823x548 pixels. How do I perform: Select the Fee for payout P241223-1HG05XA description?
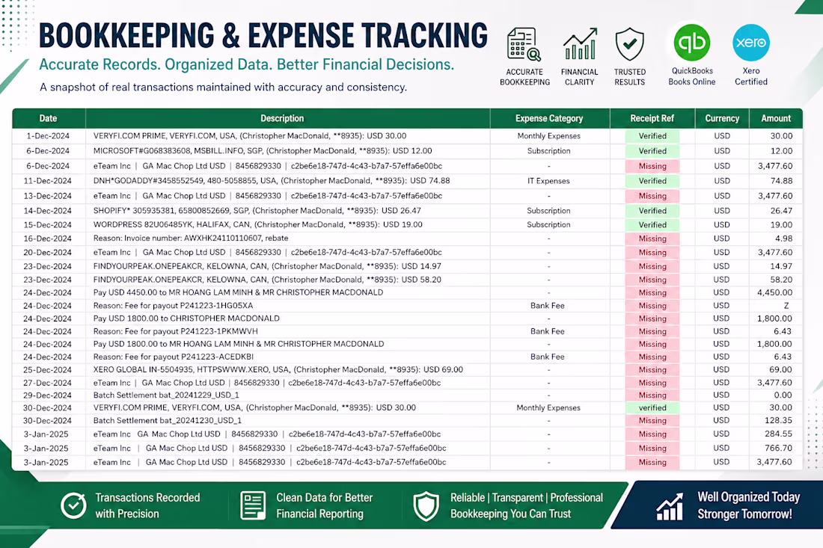174,306
